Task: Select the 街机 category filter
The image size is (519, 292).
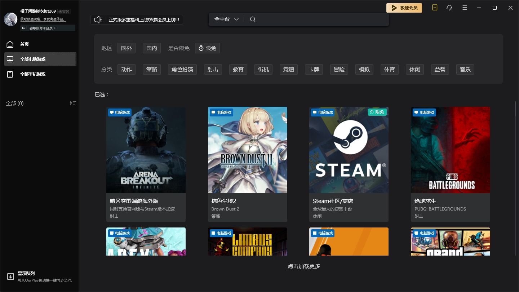Action: (263, 70)
